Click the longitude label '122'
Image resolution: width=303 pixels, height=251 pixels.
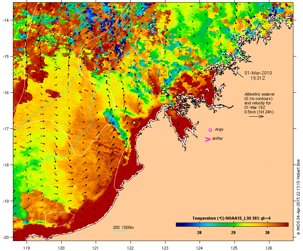[x=130, y=248]
